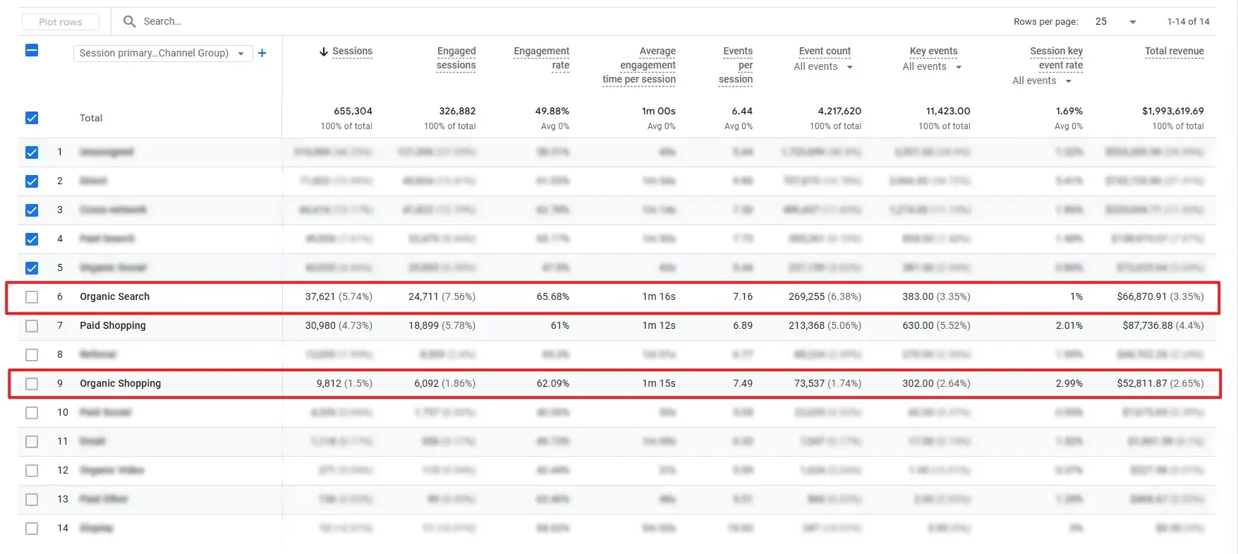Check the Organic Search row checkbox
This screenshot has height=554, width=1238.
(x=32, y=297)
